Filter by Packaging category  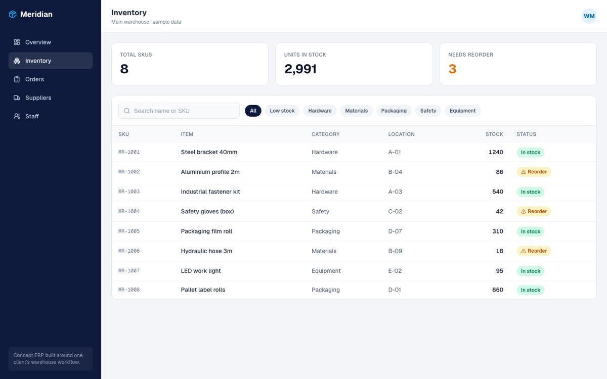point(394,111)
